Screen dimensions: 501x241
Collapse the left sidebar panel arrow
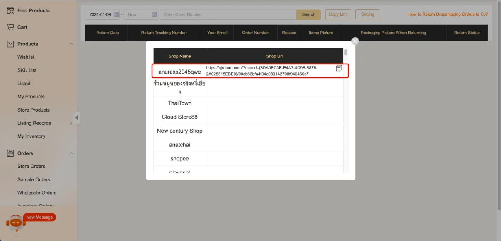pyautogui.click(x=77, y=117)
